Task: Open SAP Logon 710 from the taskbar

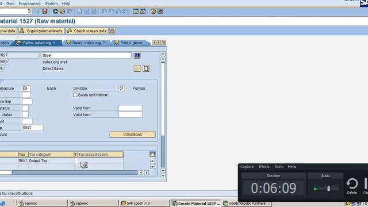Action: [144, 203]
